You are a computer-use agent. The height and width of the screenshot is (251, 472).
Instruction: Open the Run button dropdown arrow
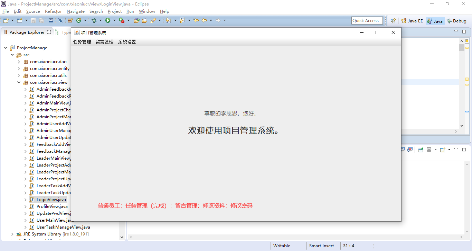[x=114, y=21]
